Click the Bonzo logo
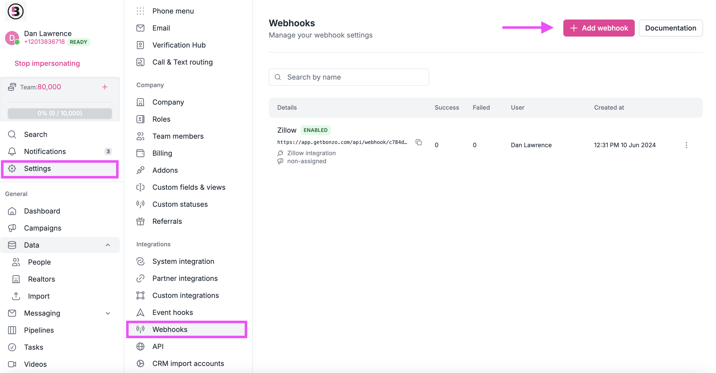Screen dimensions: 716x373 (x=15, y=11)
